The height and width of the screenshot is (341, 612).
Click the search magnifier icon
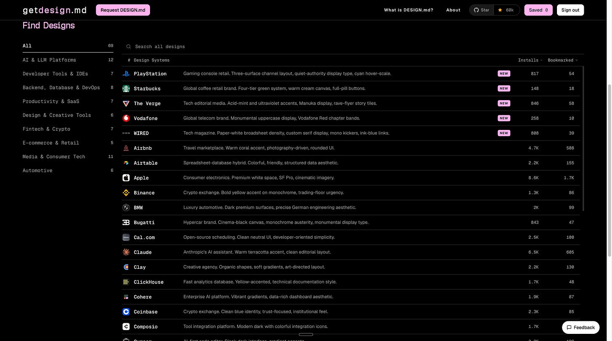click(x=129, y=47)
